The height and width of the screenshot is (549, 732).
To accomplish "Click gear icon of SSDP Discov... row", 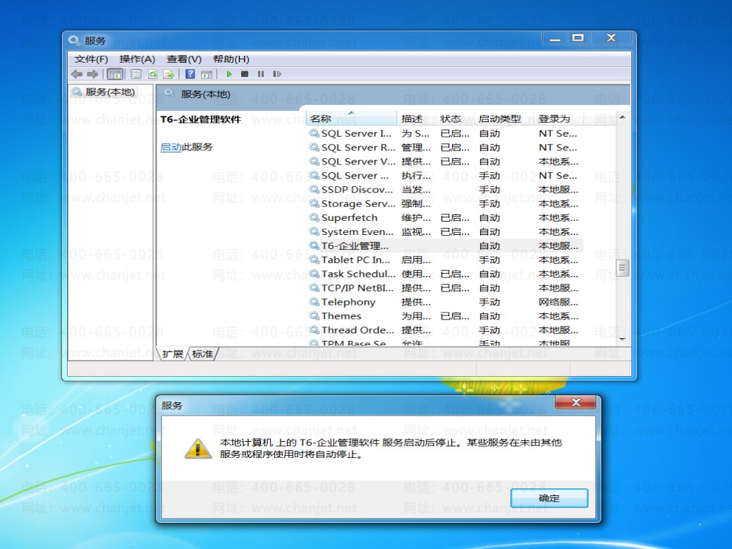I will (315, 189).
